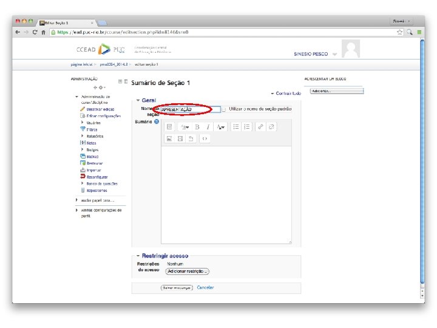
Task: Expand Banco de questões tree item
Action: pos(82,183)
